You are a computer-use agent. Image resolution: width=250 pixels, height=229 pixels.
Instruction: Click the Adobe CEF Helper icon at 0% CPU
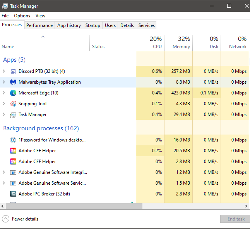(x=13, y=162)
